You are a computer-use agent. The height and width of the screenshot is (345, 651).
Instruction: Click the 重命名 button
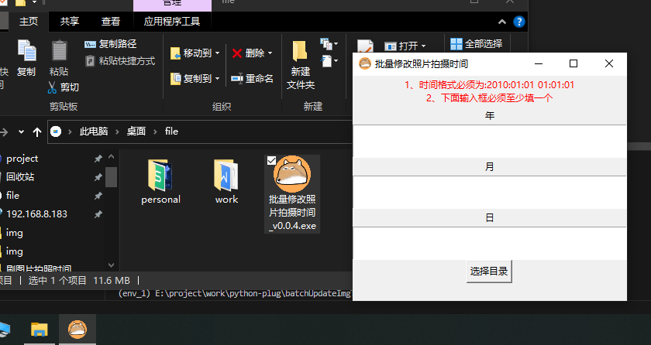(x=252, y=78)
